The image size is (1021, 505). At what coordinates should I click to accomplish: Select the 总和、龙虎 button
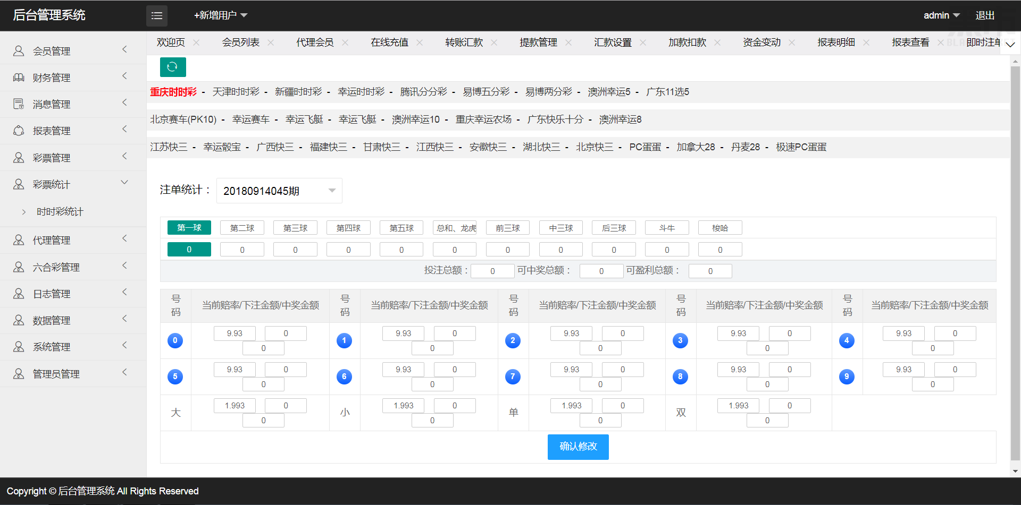(455, 228)
